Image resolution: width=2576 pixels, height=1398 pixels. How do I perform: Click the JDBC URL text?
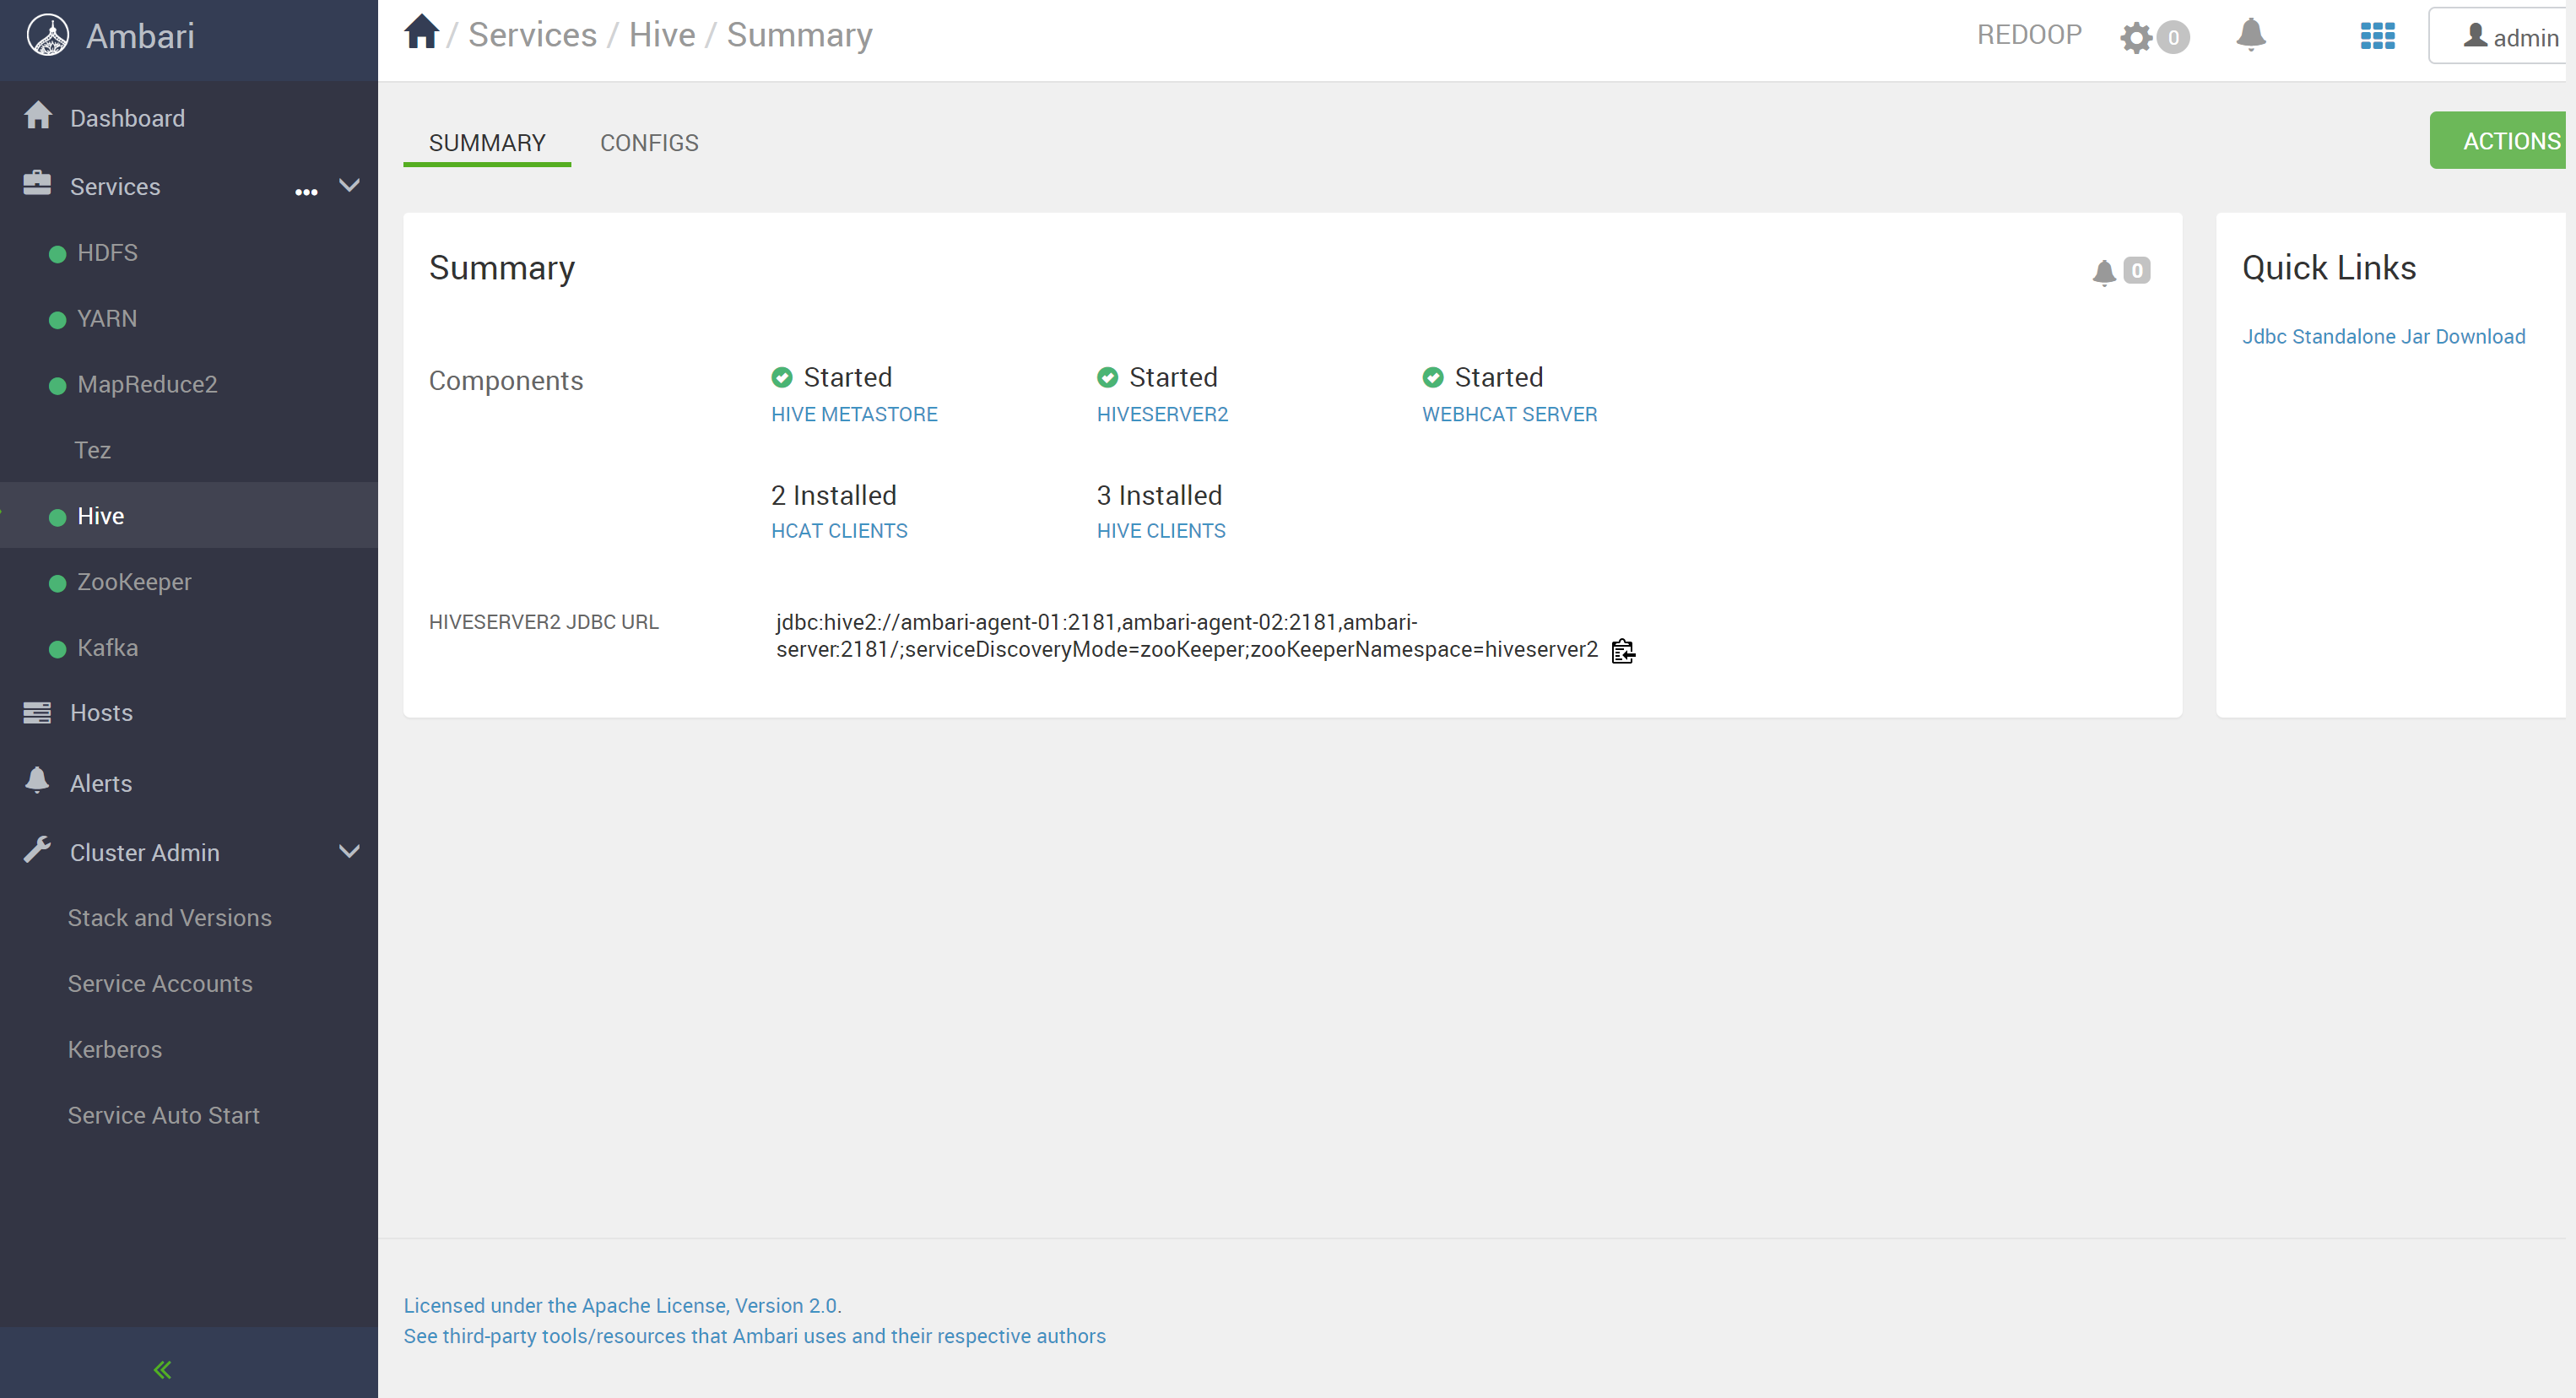1186,636
